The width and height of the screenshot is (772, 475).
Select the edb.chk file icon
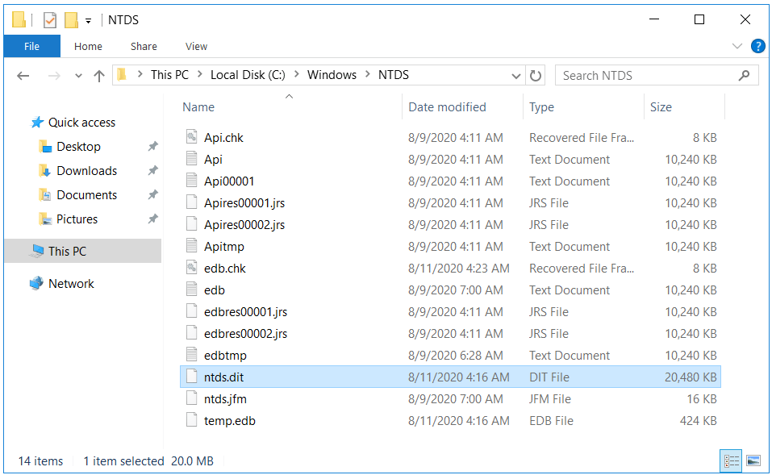coord(192,267)
